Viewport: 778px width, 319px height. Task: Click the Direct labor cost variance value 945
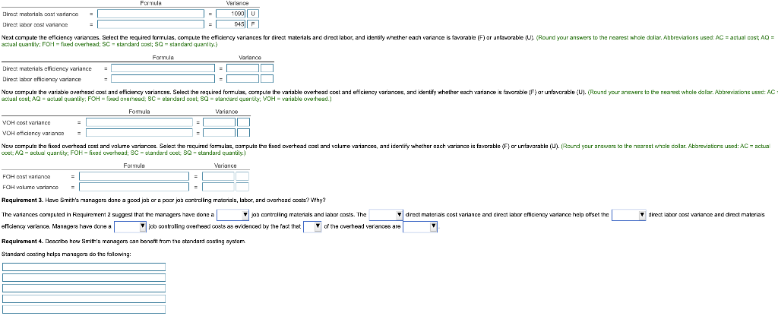pos(232,24)
